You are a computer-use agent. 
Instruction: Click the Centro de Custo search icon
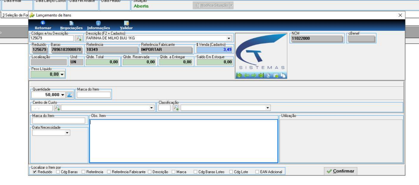57,108
